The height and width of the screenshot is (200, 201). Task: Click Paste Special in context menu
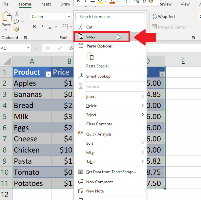click(99, 66)
